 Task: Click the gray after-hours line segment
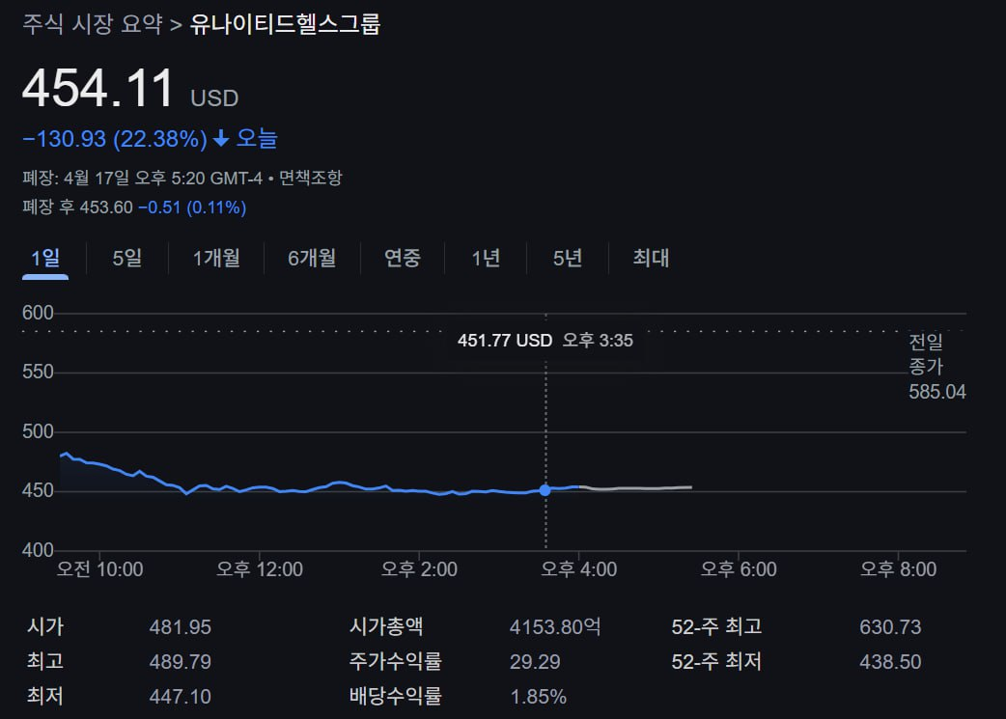pyautogui.click(x=635, y=488)
